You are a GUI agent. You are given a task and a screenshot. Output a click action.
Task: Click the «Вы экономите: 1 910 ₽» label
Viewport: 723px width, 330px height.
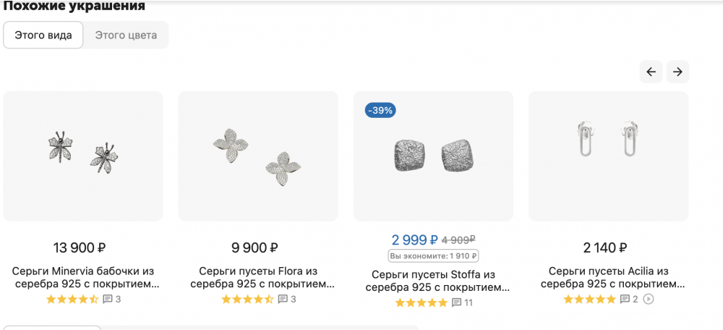(x=433, y=255)
